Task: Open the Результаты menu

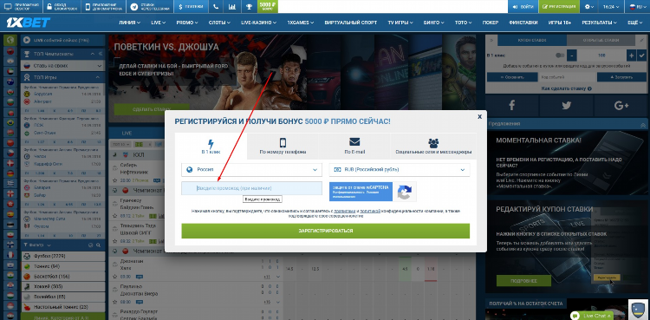Action: point(599,23)
